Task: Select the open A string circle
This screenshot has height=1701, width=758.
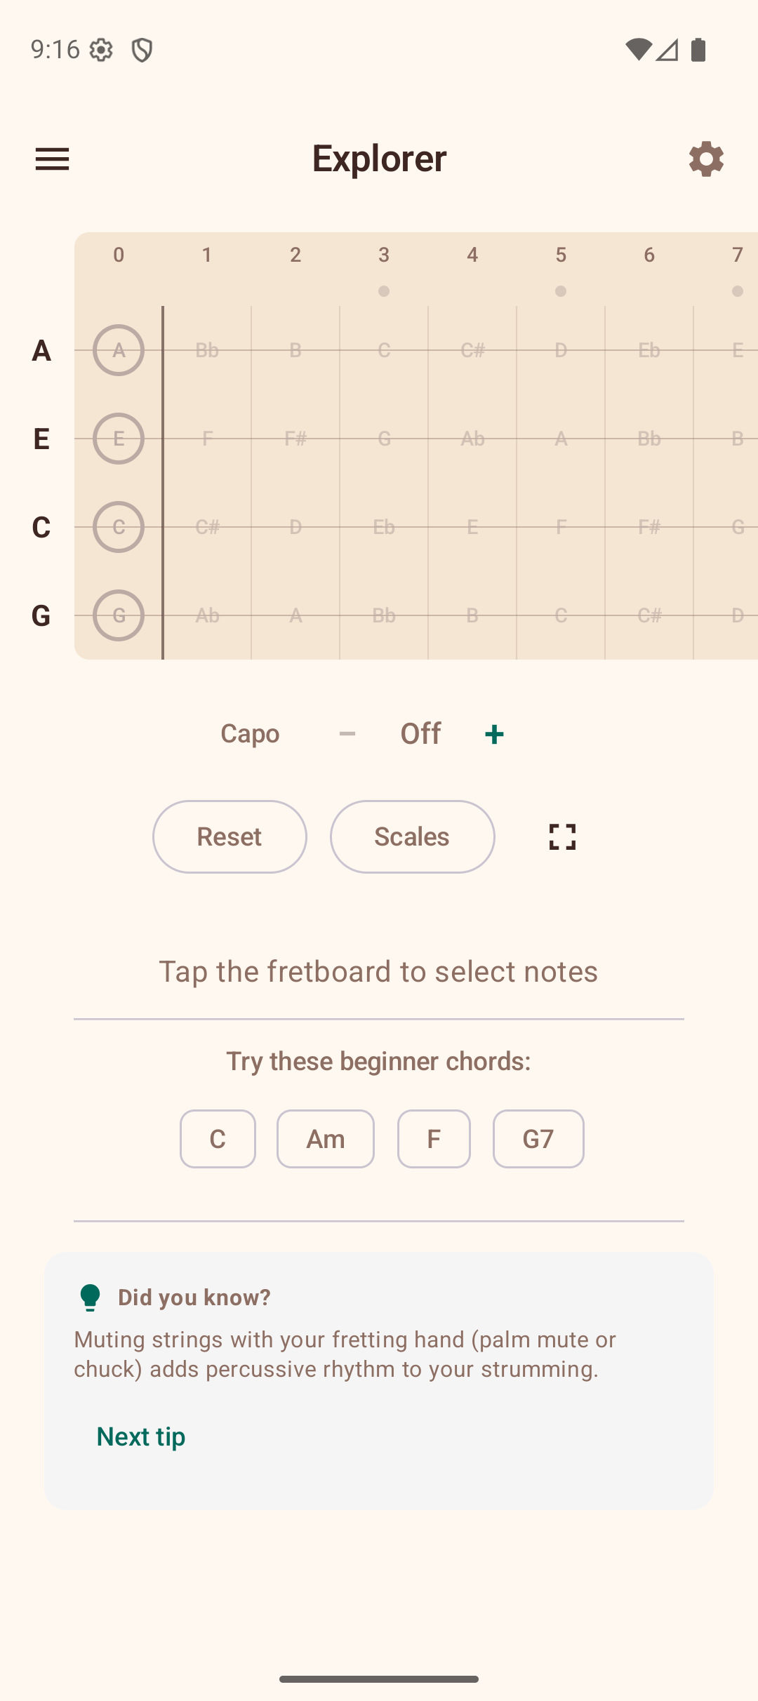Action: point(118,351)
